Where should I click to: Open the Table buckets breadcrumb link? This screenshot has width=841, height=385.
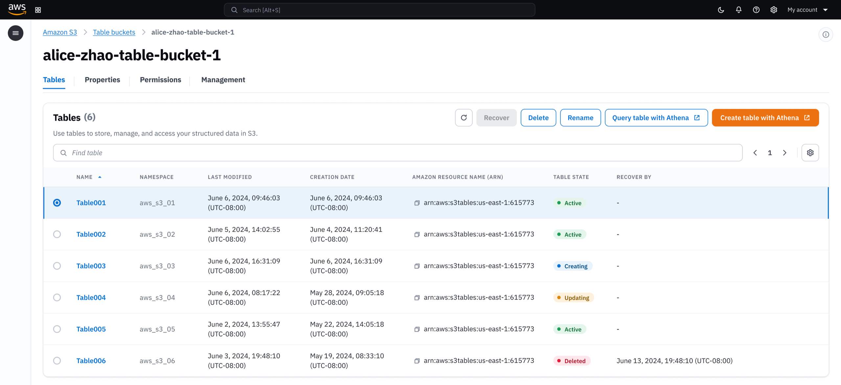pyautogui.click(x=114, y=32)
